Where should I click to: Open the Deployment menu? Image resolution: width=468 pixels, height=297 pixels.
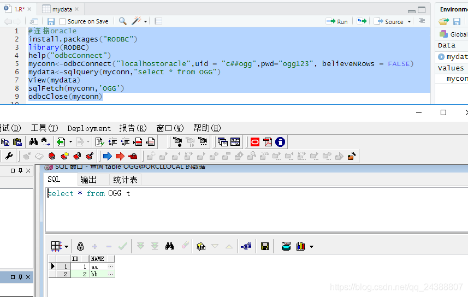point(89,129)
